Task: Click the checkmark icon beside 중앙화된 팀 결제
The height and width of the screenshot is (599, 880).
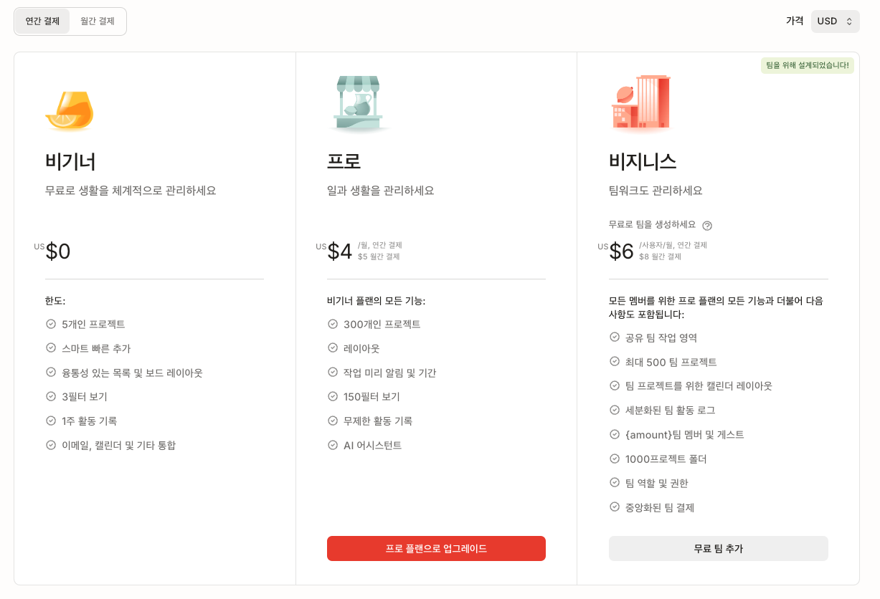Action: click(615, 507)
